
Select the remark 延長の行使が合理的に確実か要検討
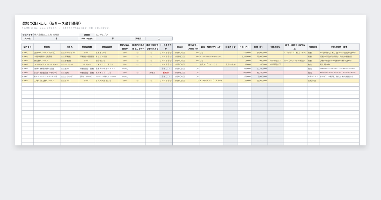pos(339,57)
